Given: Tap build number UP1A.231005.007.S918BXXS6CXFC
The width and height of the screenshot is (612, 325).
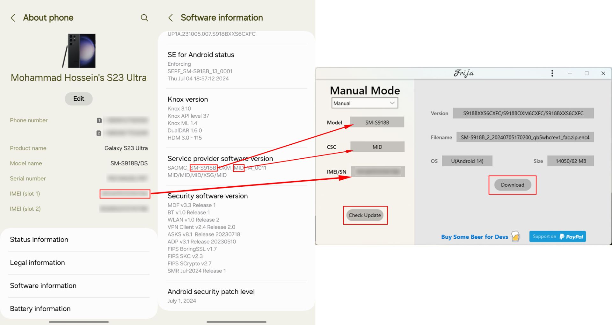Looking at the screenshot, I should pos(212,34).
